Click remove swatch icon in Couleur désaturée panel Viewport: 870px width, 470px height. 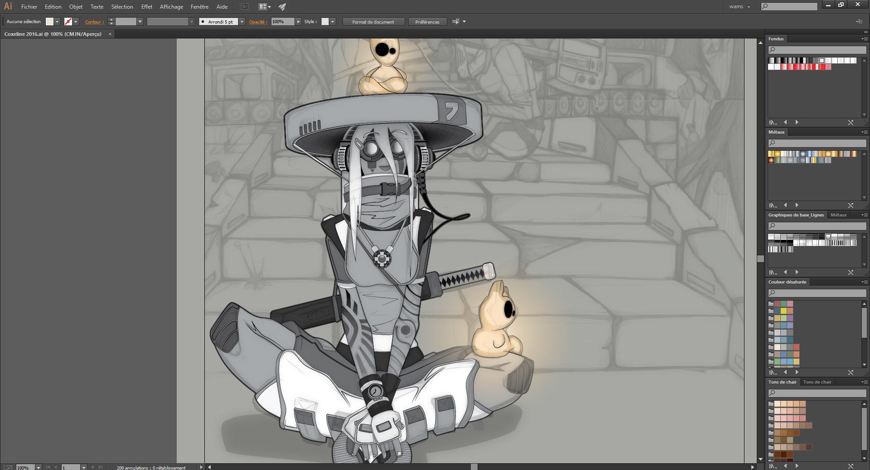851,372
